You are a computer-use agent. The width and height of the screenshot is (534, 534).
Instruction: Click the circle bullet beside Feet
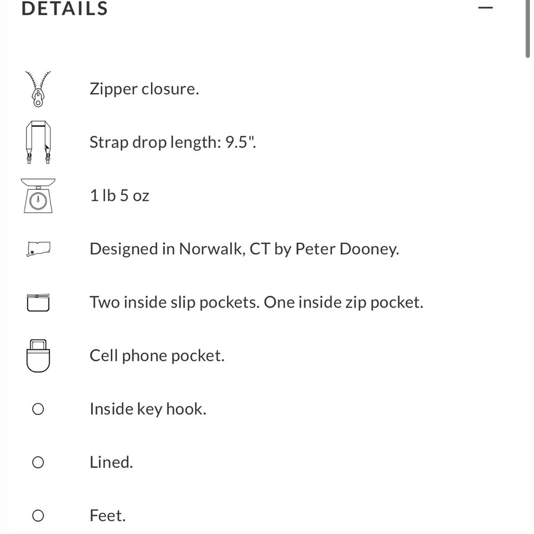(x=38, y=516)
